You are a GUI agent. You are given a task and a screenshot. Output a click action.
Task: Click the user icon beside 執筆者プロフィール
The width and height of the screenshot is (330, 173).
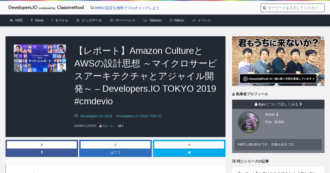point(233,94)
